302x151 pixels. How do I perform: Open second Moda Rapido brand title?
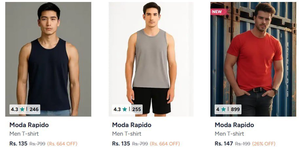click(132, 125)
